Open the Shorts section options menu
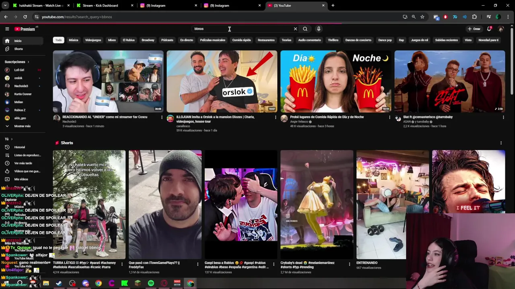The height and width of the screenshot is (289, 515). tap(501, 143)
